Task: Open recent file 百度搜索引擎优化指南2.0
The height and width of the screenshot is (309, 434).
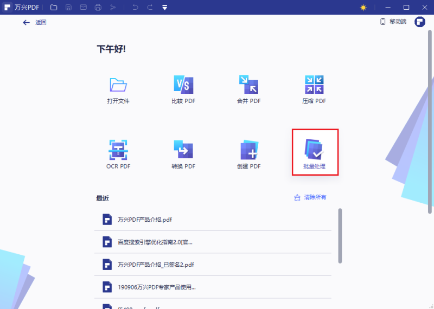Action: click(213, 242)
